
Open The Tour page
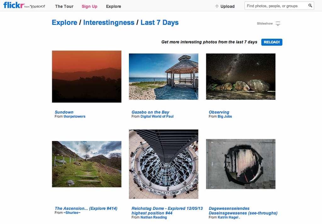64,6
